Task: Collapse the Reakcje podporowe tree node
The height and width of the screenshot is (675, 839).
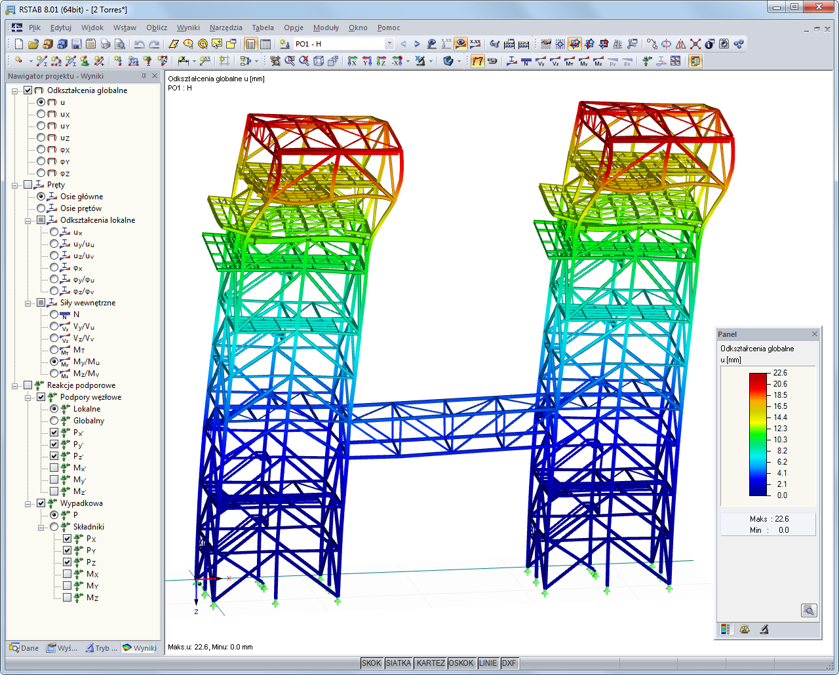Action: point(15,385)
